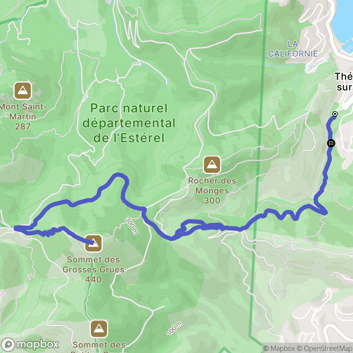Click the route start point circle marker
This screenshot has height=353, width=353.
point(335,114)
